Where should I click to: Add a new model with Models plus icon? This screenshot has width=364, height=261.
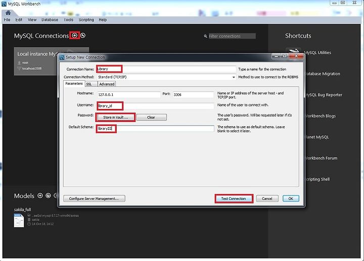point(40,196)
